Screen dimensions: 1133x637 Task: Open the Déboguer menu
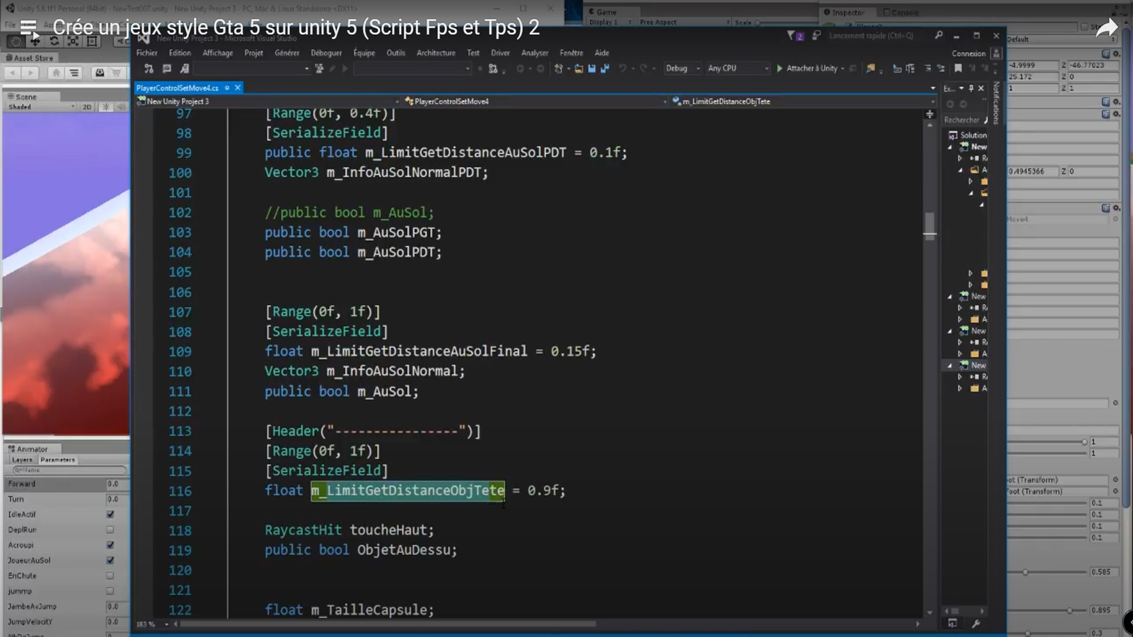click(x=326, y=52)
